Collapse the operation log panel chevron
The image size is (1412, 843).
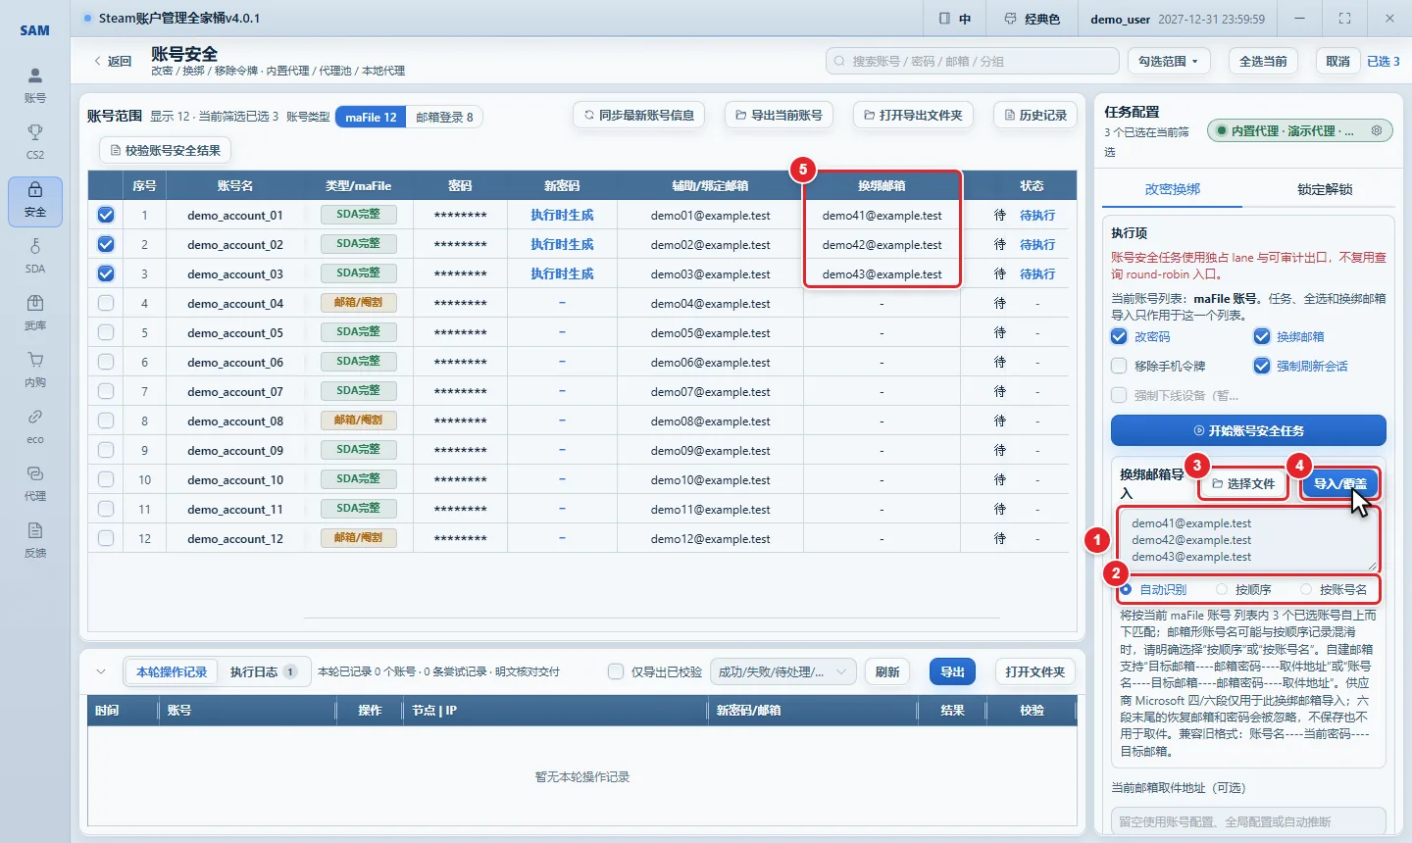(x=101, y=671)
